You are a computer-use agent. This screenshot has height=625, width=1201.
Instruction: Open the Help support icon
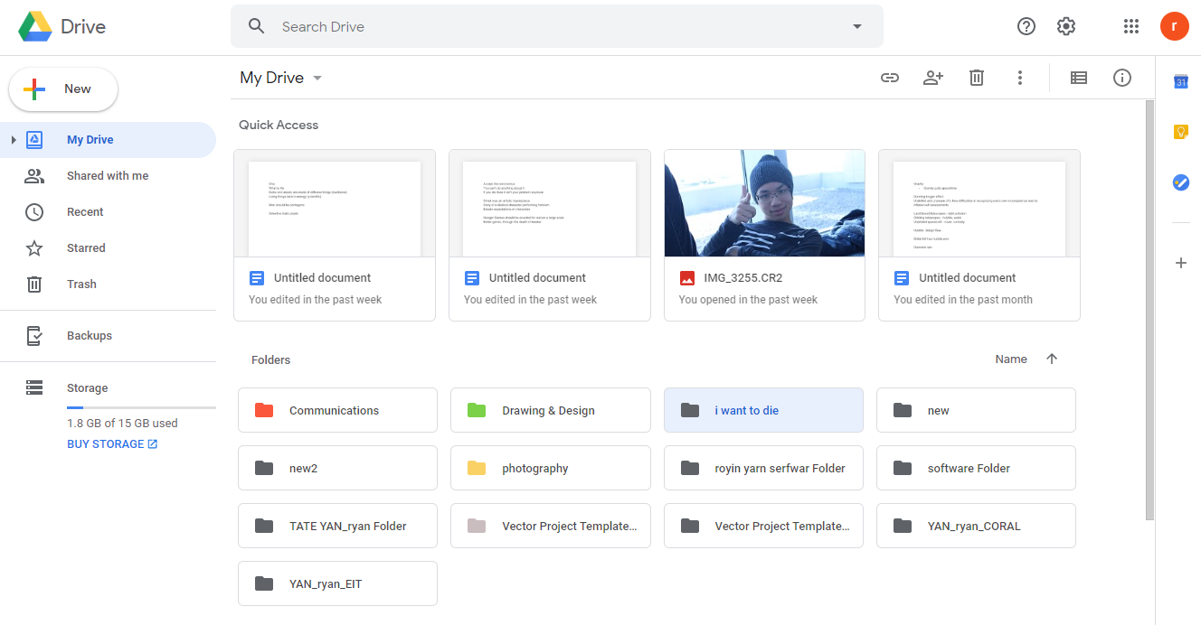pos(1026,26)
